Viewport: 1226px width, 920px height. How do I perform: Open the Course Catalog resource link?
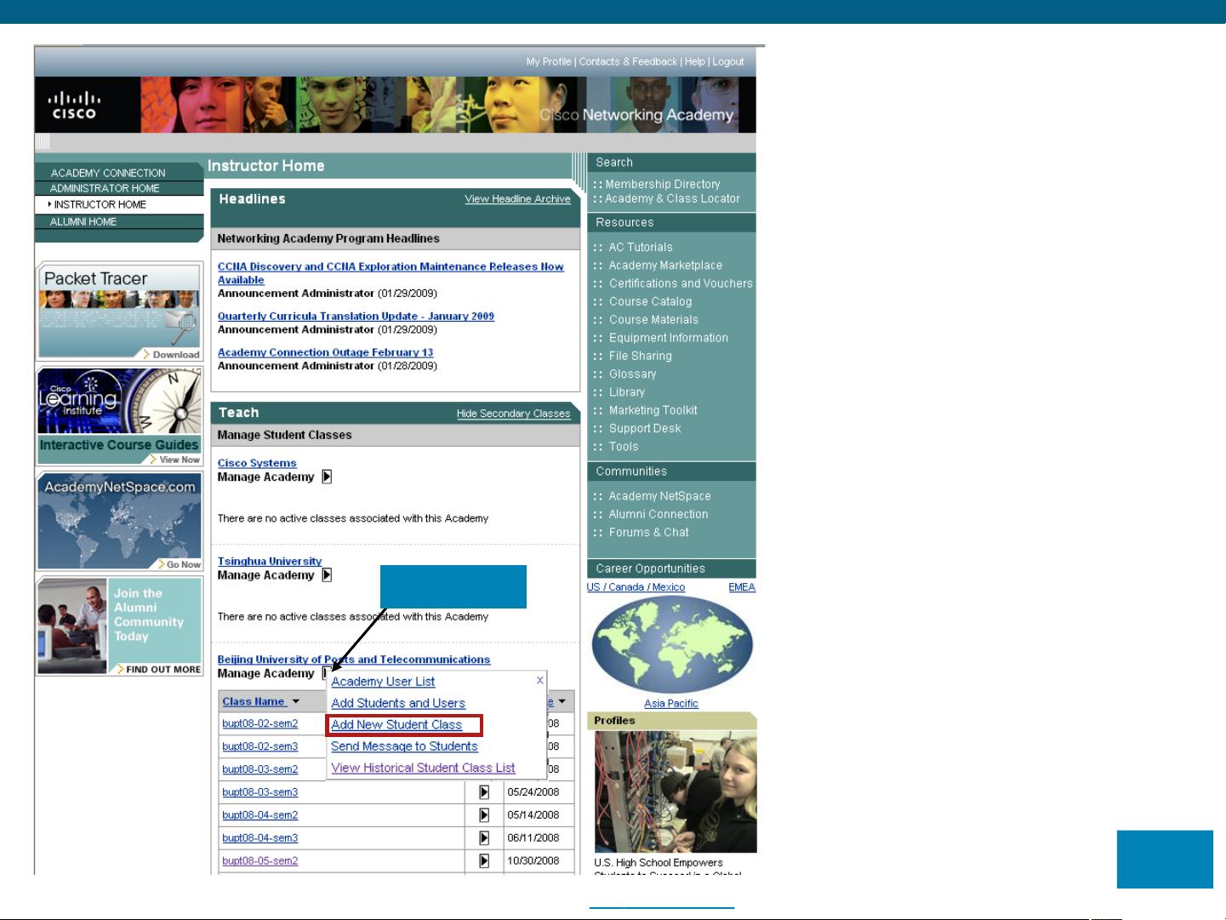(650, 302)
